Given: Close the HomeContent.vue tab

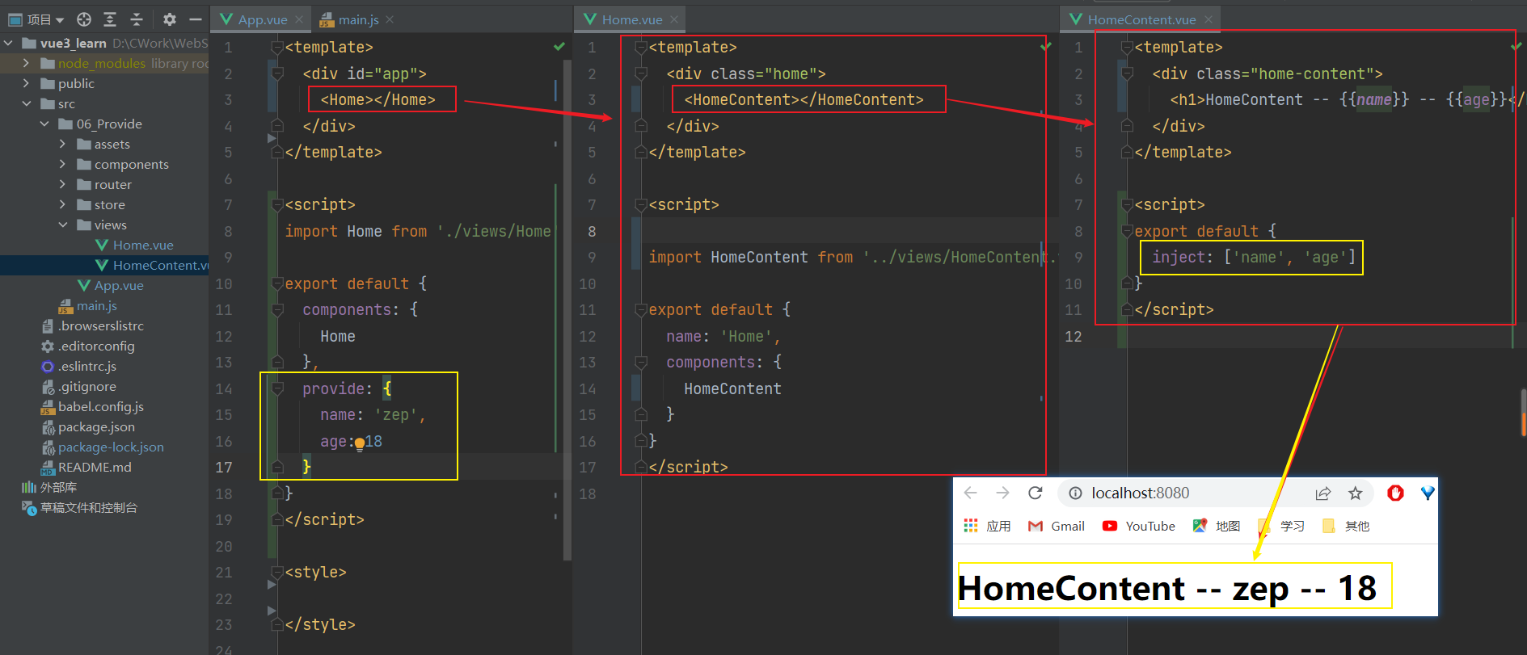Looking at the screenshot, I should click(1209, 19).
